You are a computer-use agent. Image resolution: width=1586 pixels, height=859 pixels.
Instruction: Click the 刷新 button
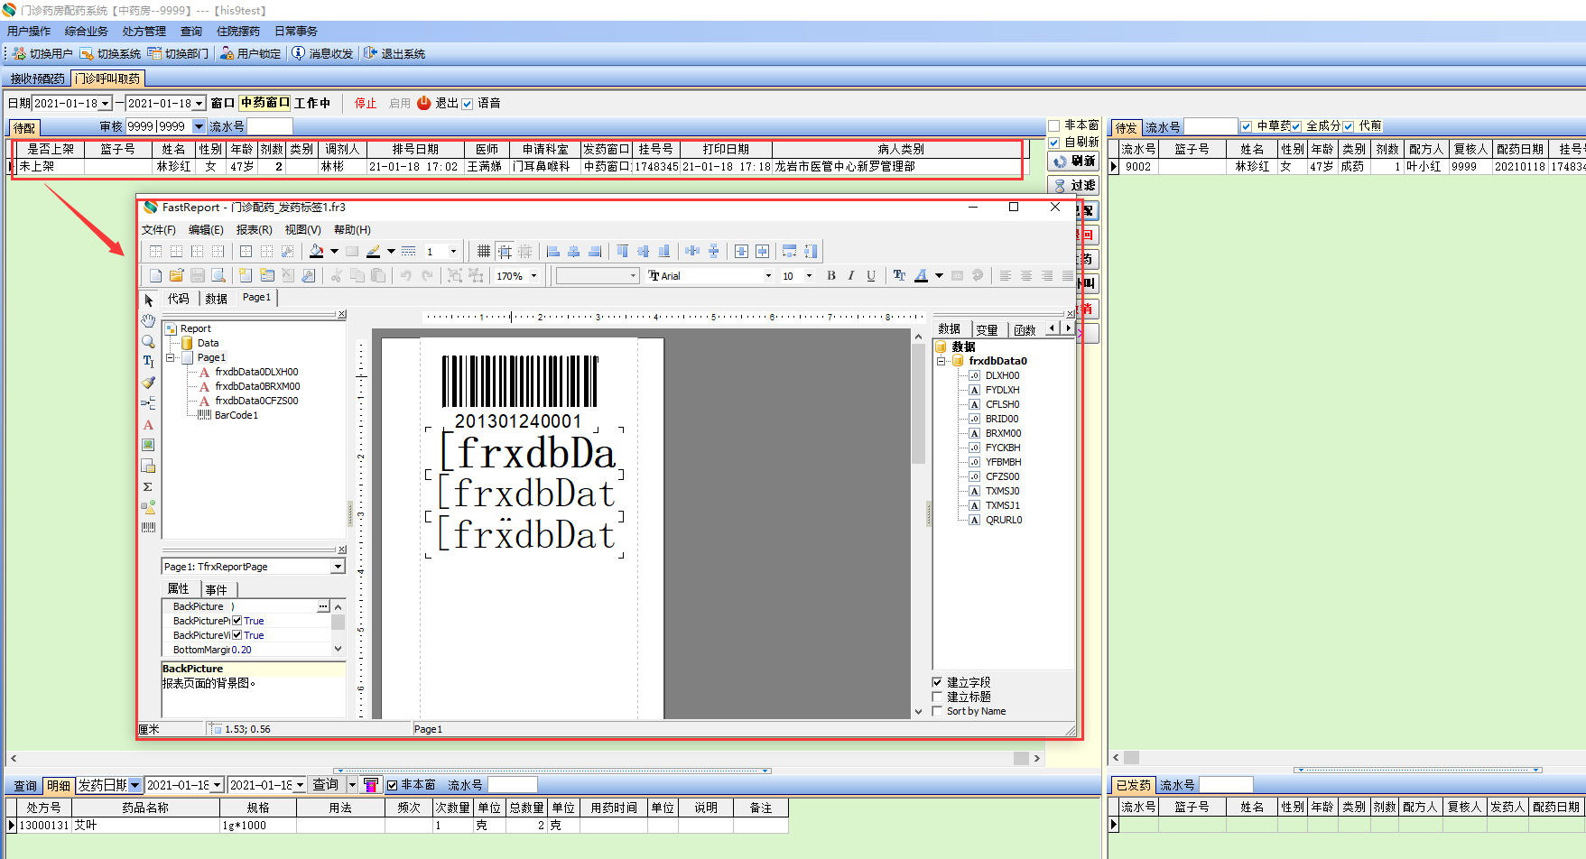(x=1074, y=162)
